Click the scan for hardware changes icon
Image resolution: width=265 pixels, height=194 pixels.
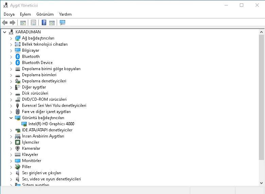[63, 22]
